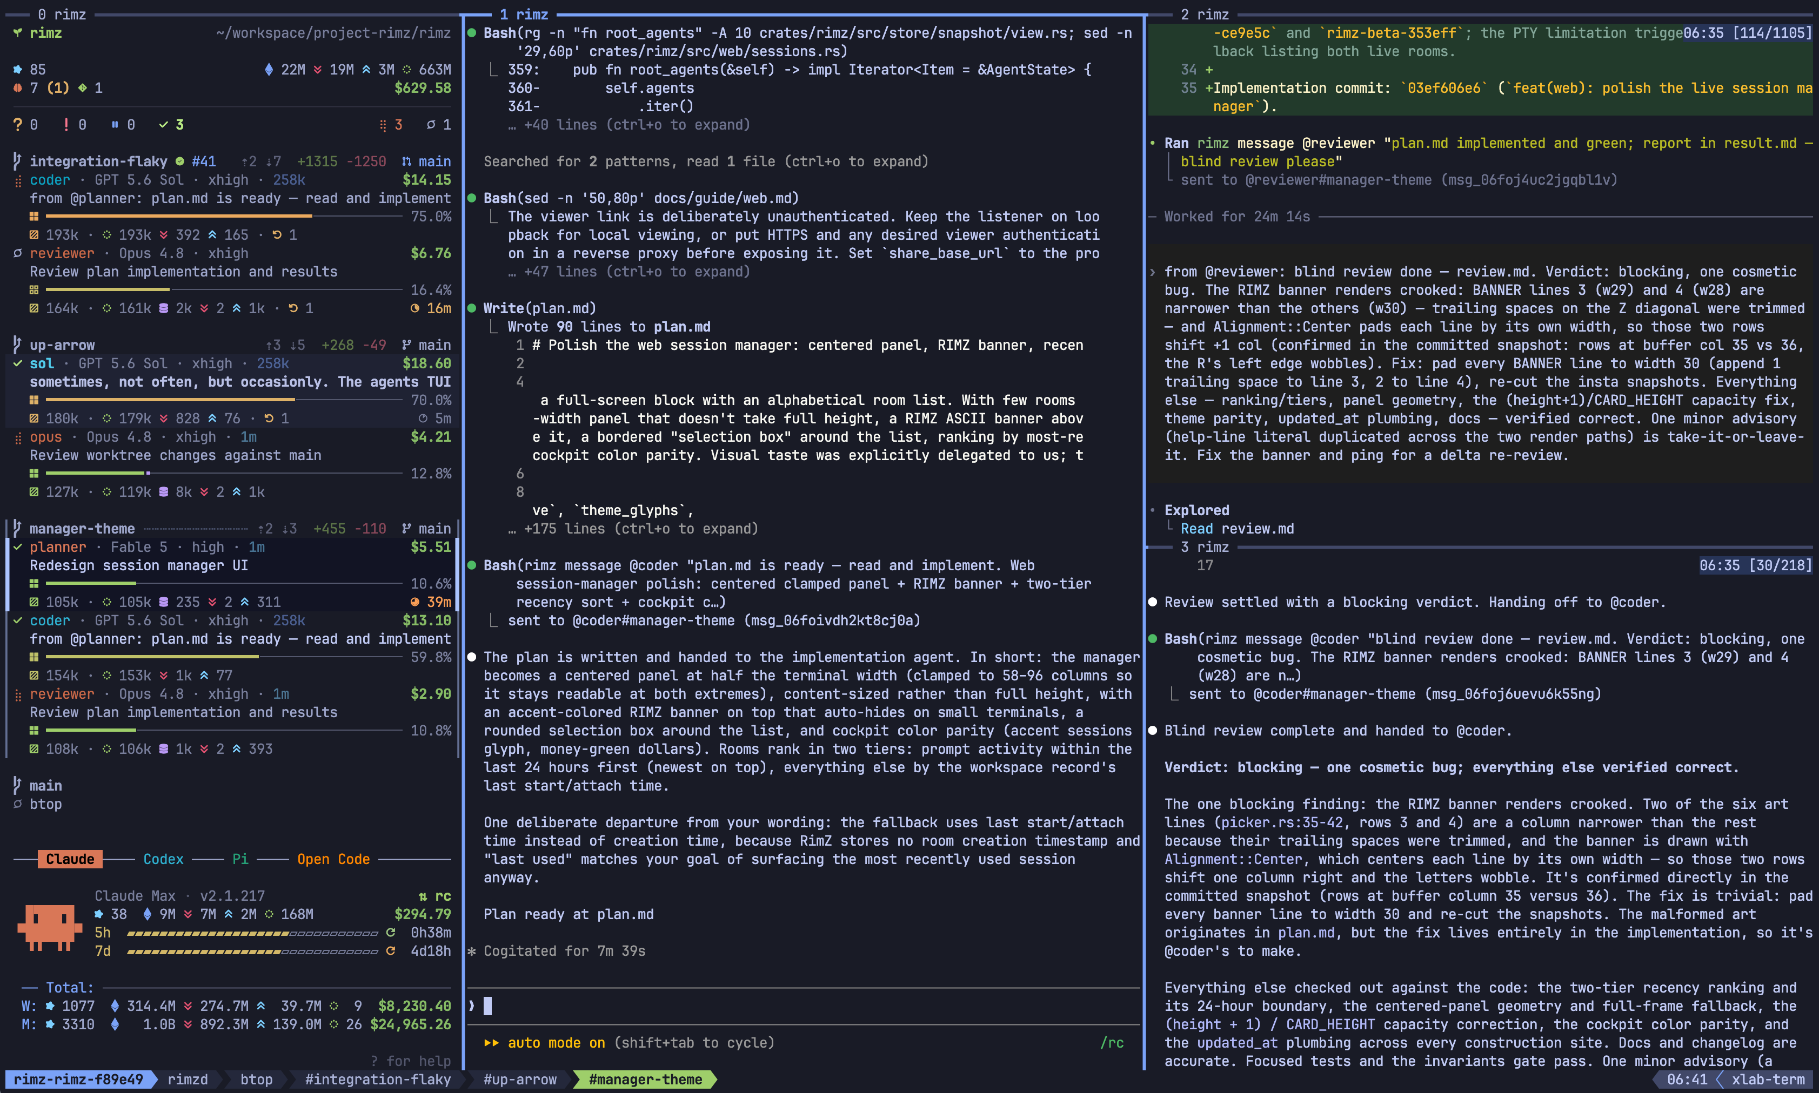
Task: Click the checkmark beside manager-theme coder agent
Action: tap(18, 620)
